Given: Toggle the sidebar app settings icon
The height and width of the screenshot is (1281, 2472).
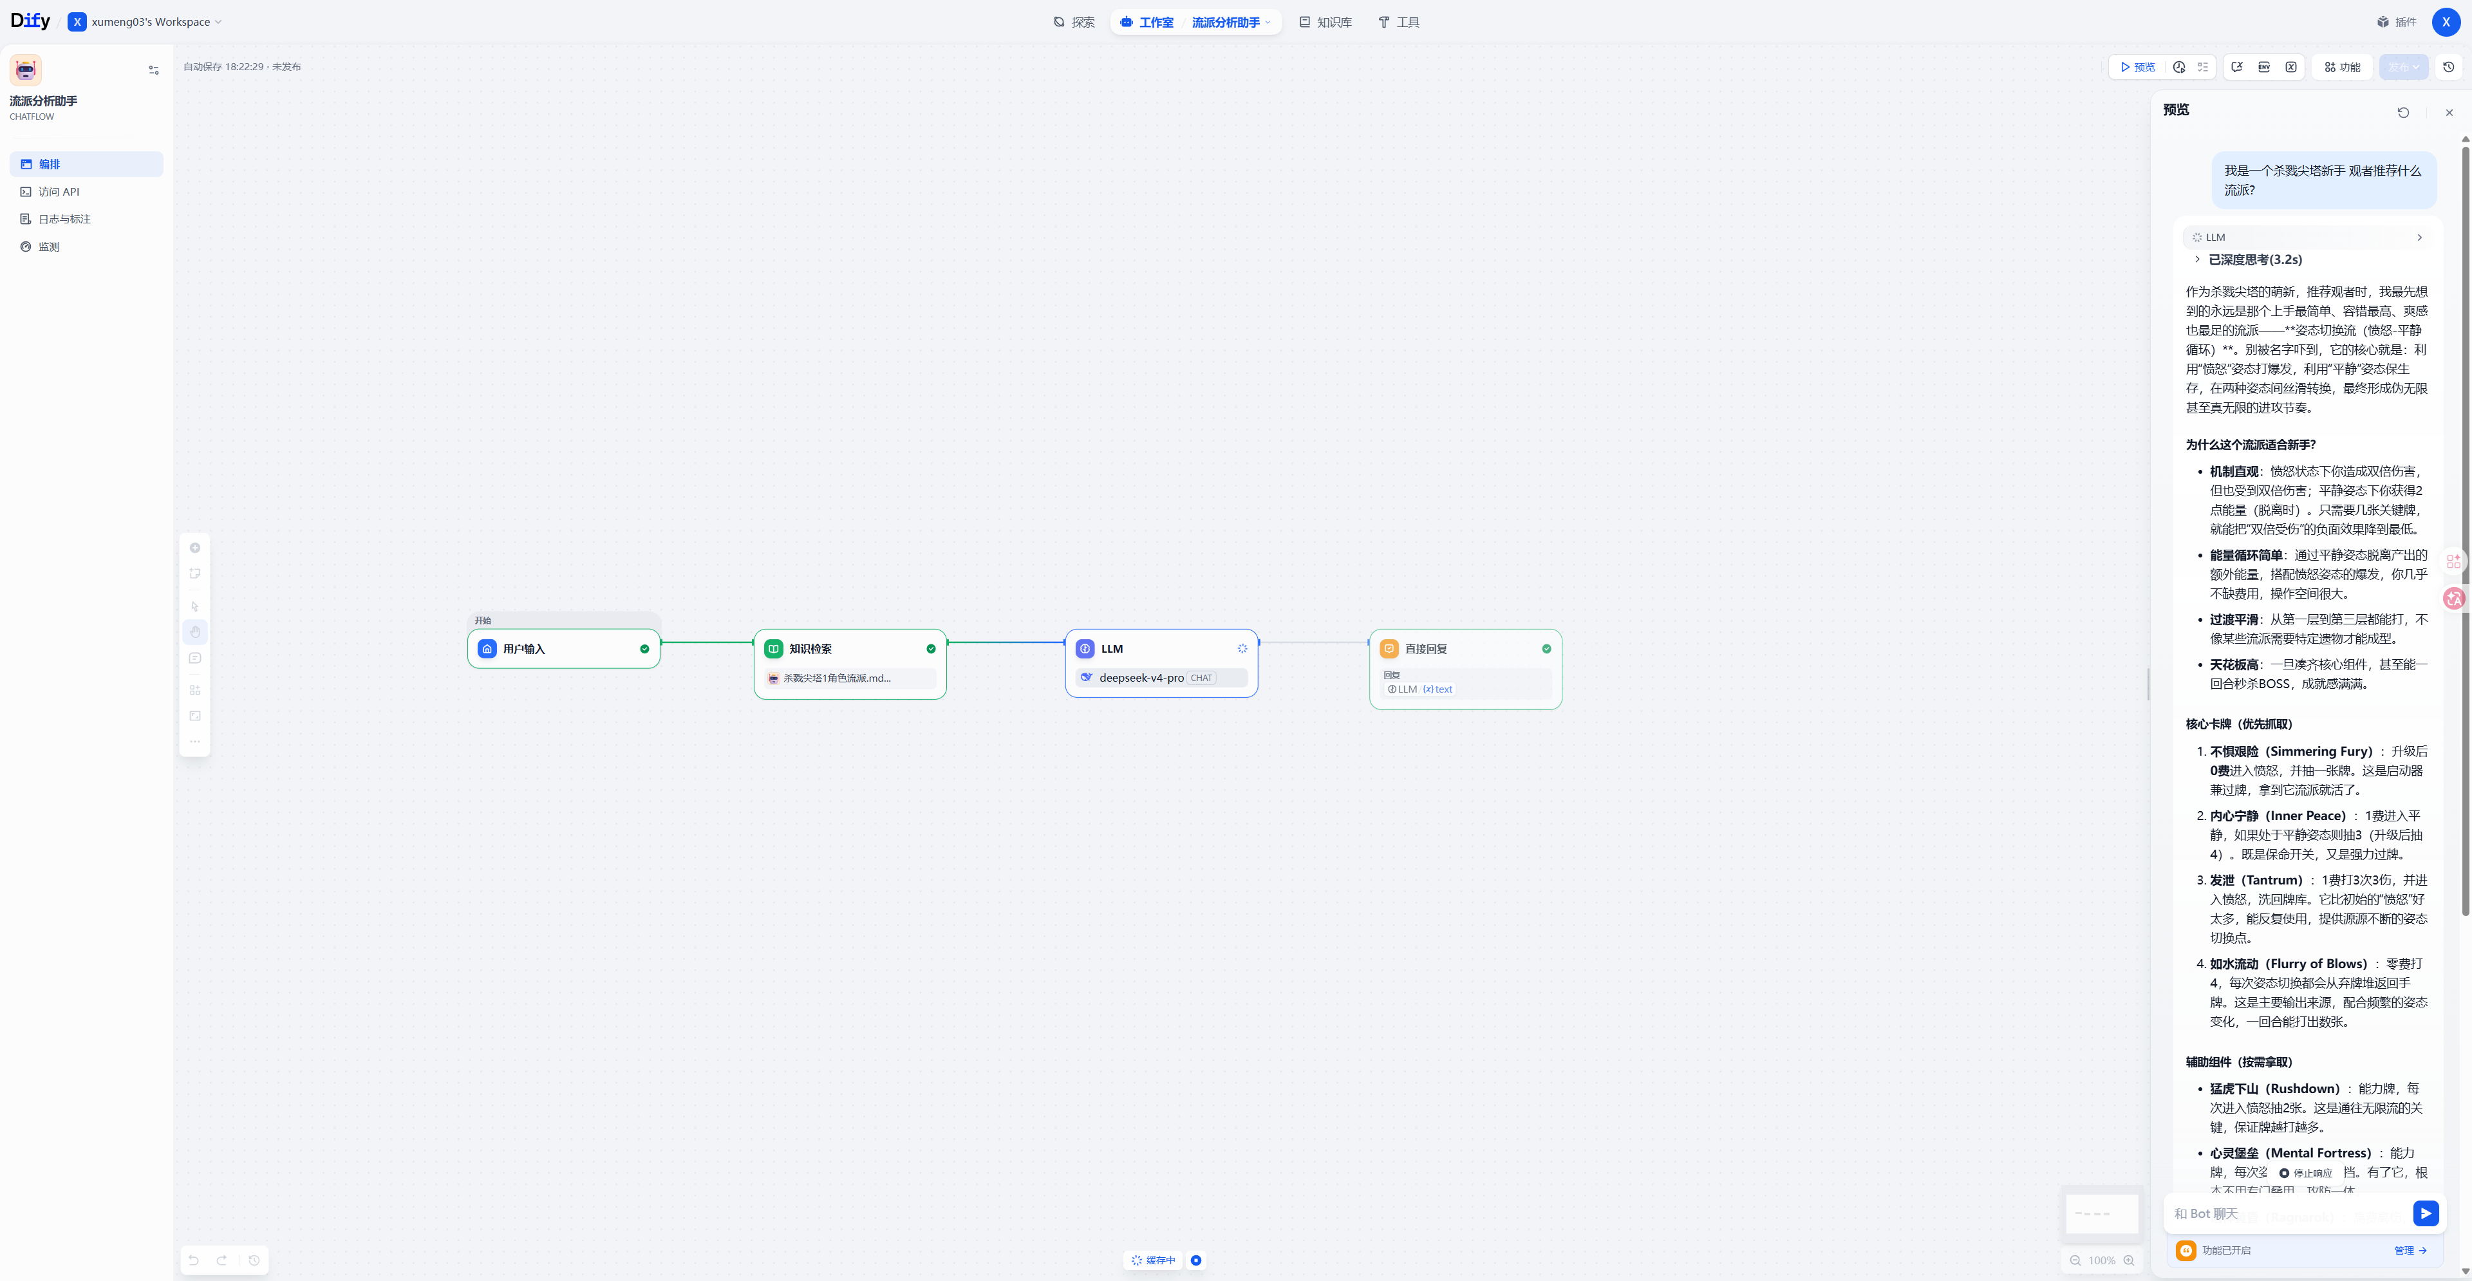Looking at the screenshot, I should (x=154, y=70).
